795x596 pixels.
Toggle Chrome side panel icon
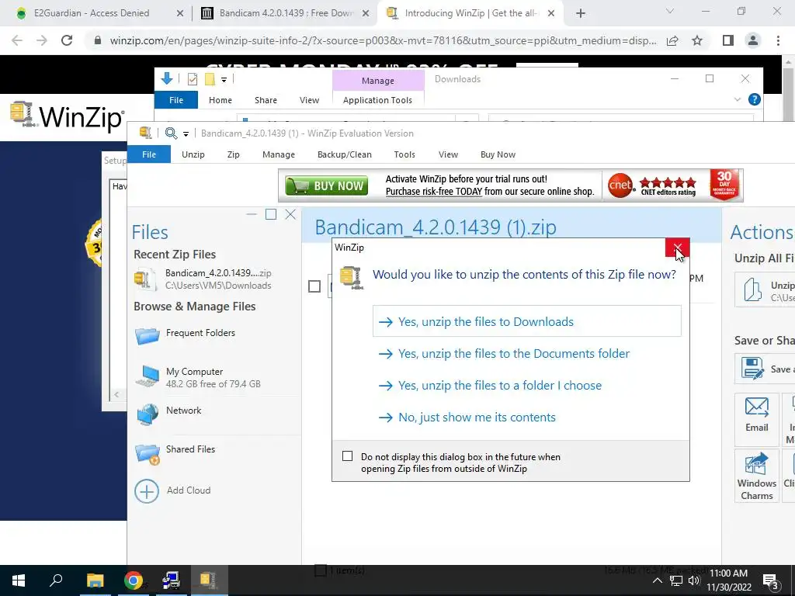click(728, 40)
